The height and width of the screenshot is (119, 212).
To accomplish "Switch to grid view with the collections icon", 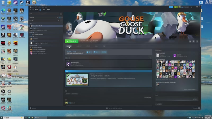I will pyautogui.click(x=61, y=14).
